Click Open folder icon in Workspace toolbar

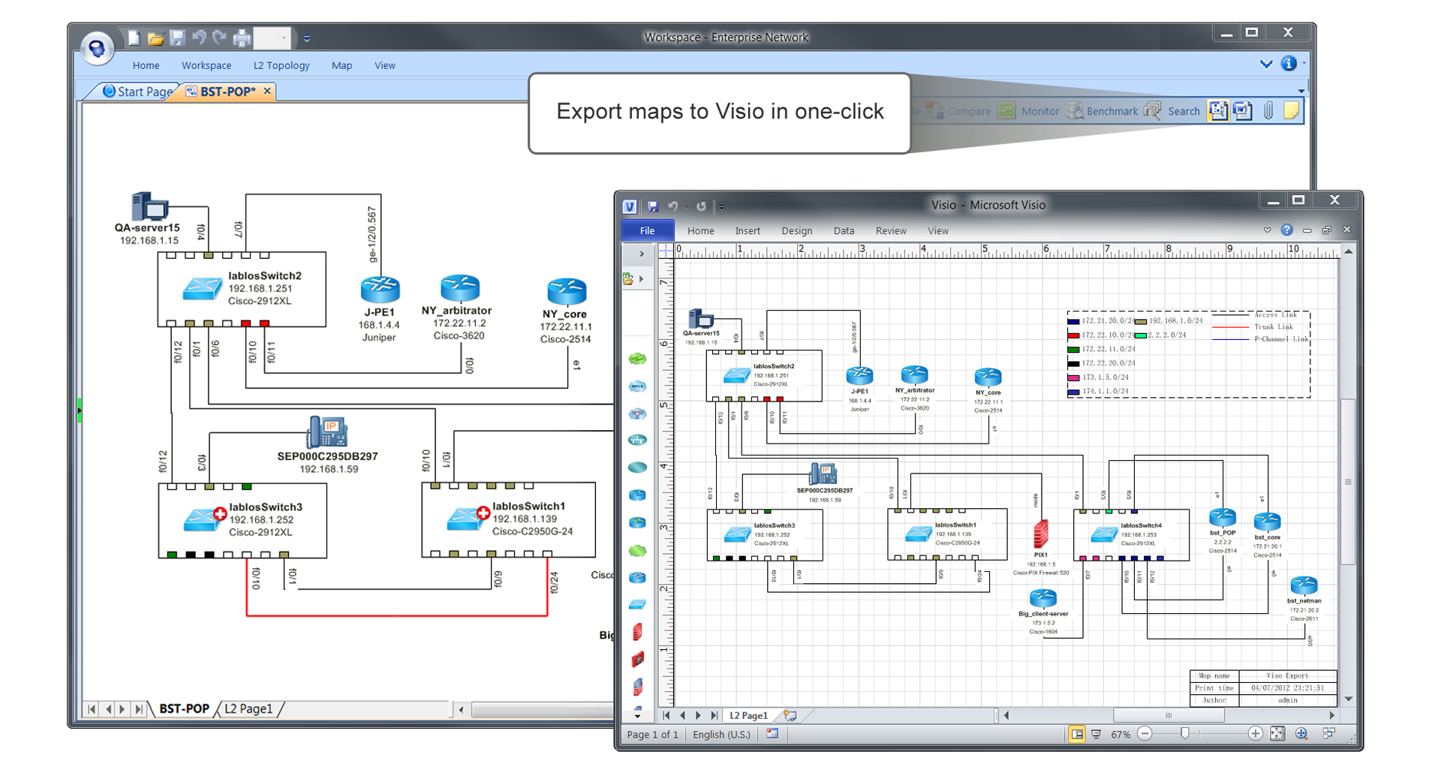click(x=155, y=38)
